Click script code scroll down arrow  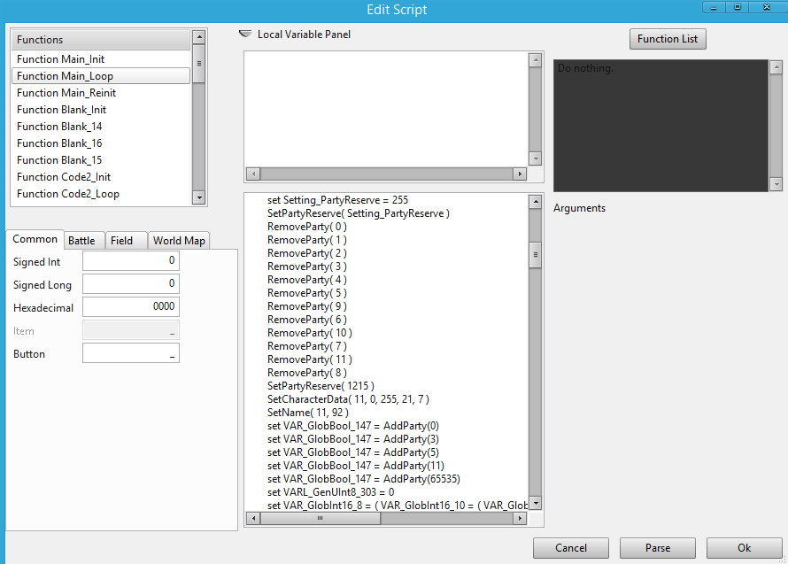[x=535, y=503]
